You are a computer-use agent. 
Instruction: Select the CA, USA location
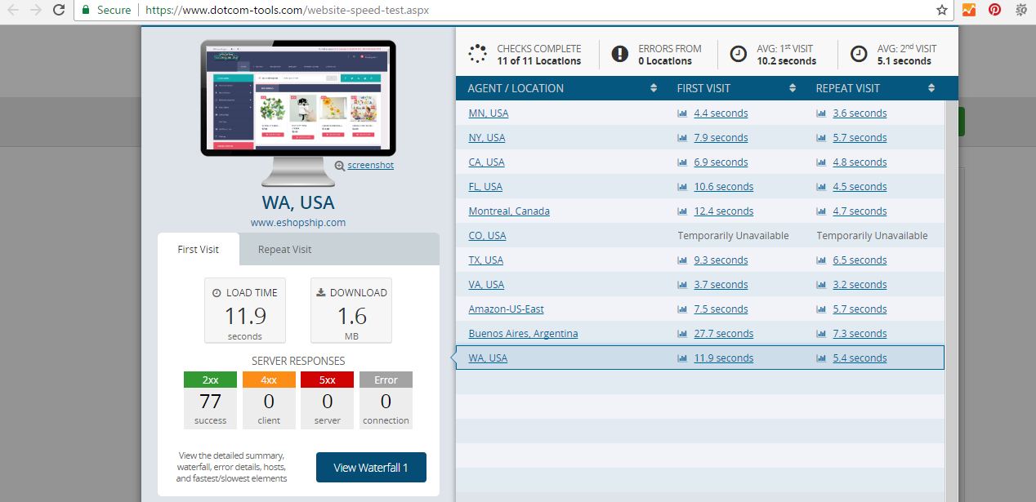[486, 162]
